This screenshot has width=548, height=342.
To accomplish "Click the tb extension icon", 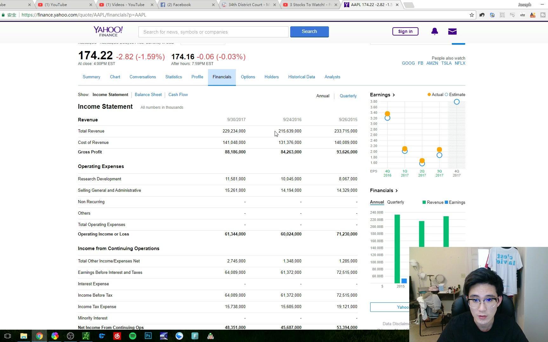I will 543,15.
